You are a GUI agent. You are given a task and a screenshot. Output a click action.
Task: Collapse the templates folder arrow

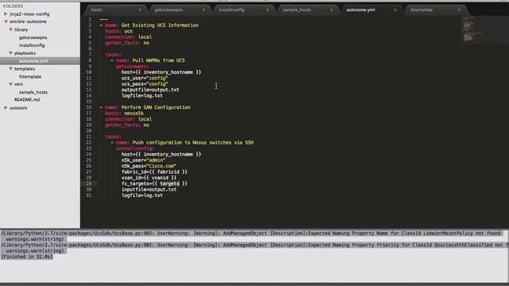10,69
